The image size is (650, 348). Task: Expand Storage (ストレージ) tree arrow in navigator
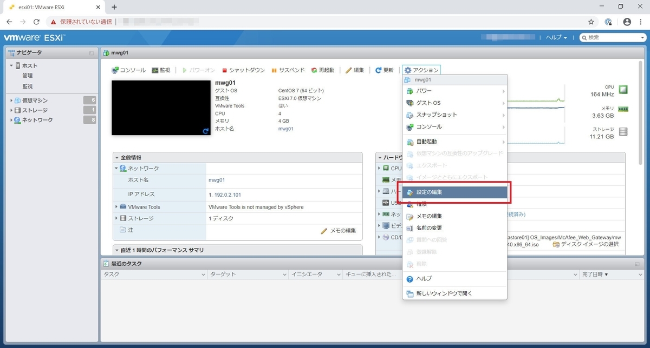click(11, 110)
